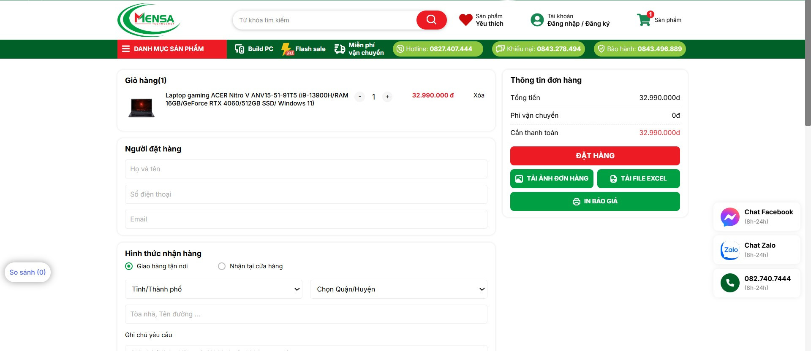Open the Chọn Quận/Huyện dropdown
811x351 pixels.
[x=399, y=289]
